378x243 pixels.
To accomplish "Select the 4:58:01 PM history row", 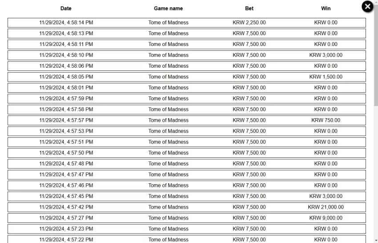I will (187, 88).
